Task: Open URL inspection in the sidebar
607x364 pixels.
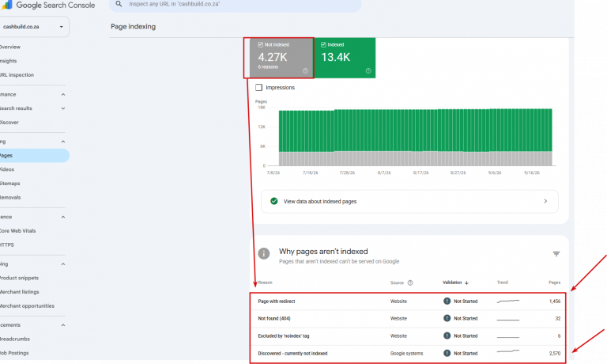Action: [17, 75]
